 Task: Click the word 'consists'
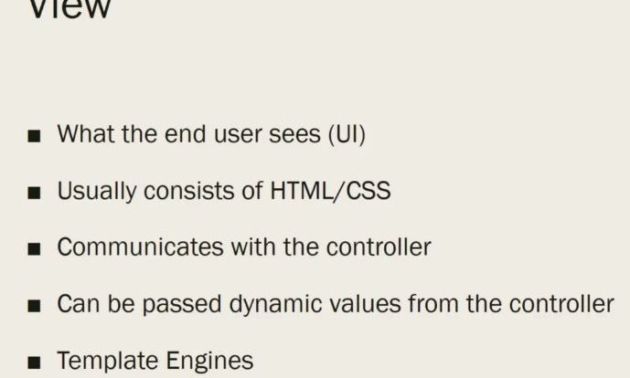tap(189, 191)
